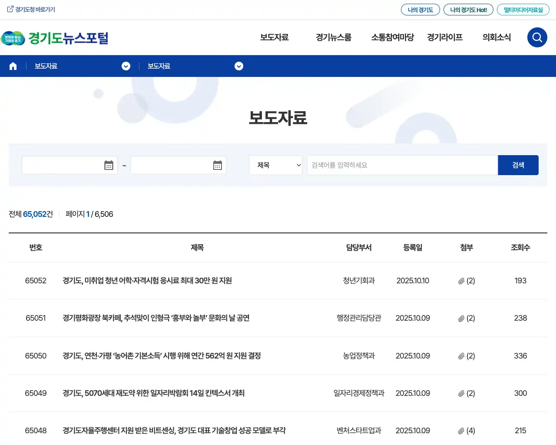Click the external link icon beside 경기도청 바로가기
This screenshot has width=556, height=445.
10,9
